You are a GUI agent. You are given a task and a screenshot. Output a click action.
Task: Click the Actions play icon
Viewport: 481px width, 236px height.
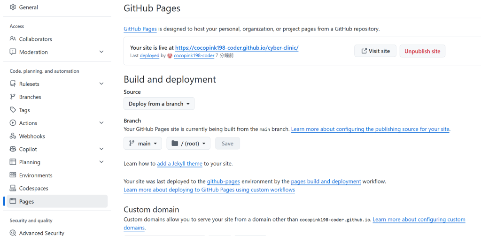pos(13,123)
